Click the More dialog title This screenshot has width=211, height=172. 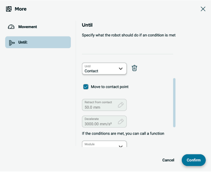(x=21, y=9)
